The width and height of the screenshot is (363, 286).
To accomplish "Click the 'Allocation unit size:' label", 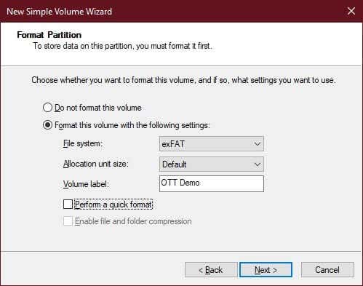I will coord(95,164).
